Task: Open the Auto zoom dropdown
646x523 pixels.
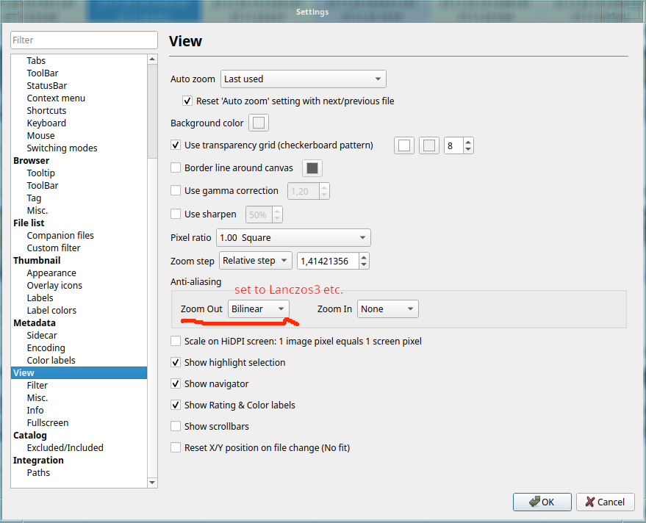Action: click(x=304, y=79)
